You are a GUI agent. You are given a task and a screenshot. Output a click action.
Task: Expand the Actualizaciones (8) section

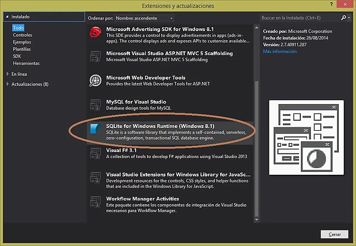pyautogui.click(x=7, y=84)
